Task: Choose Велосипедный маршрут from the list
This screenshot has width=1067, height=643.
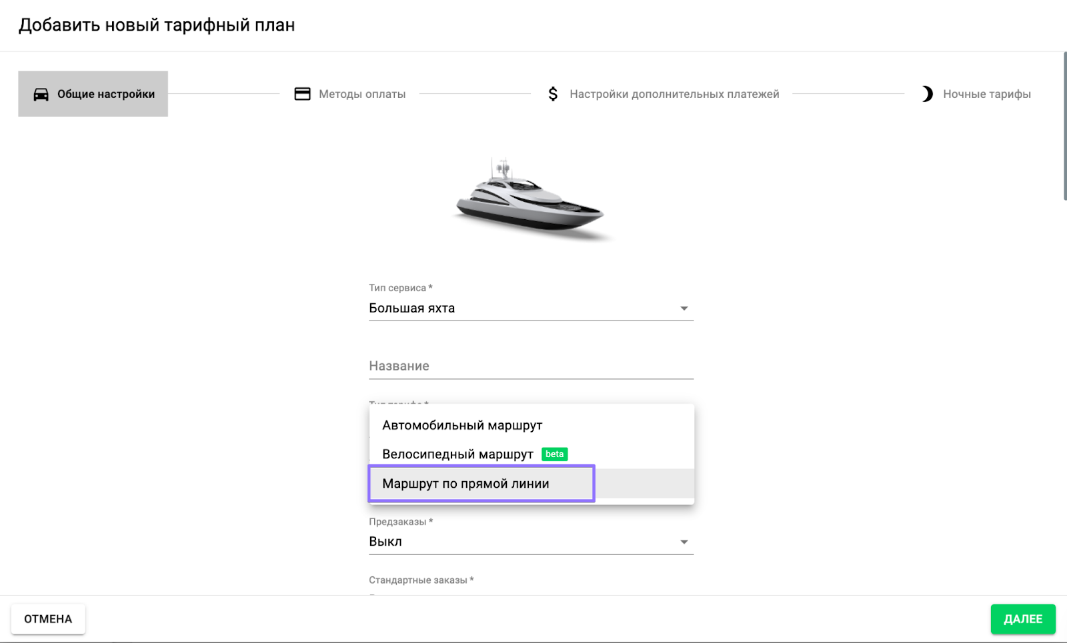Action: (x=457, y=454)
